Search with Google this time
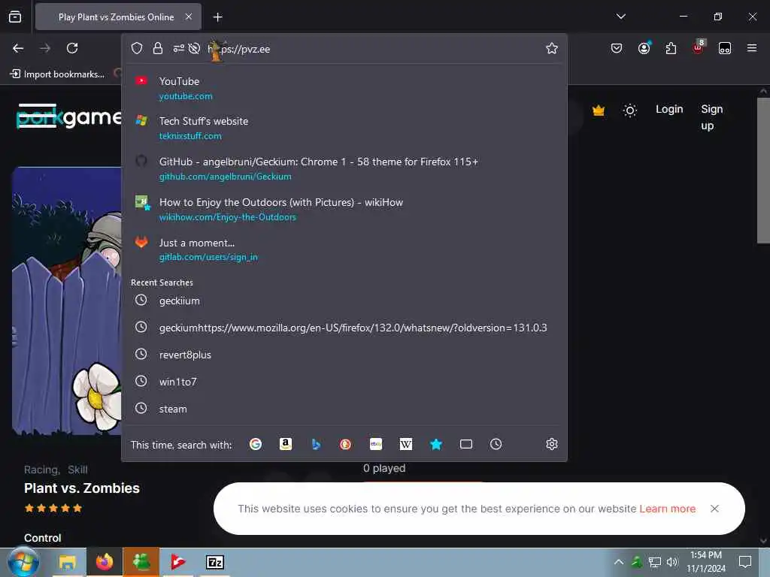This screenshot has width=770, height=577. (x=256, y=444)
